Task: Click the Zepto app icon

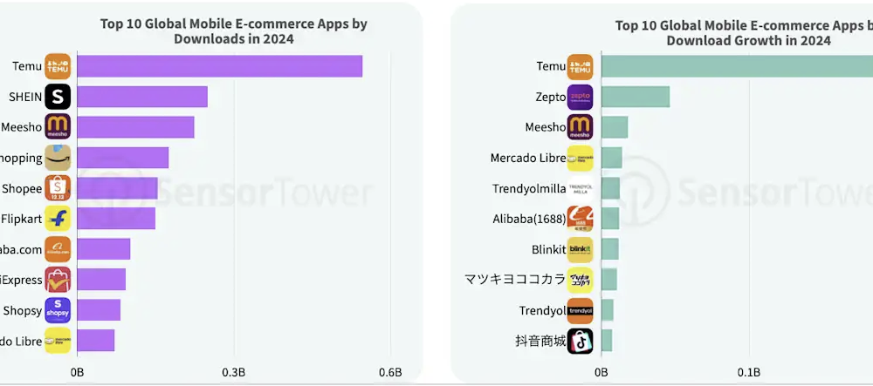Action: point(581,98)
